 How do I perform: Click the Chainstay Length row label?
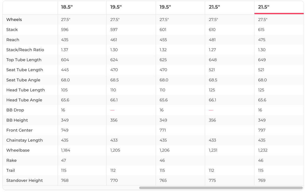coord(24,140)
